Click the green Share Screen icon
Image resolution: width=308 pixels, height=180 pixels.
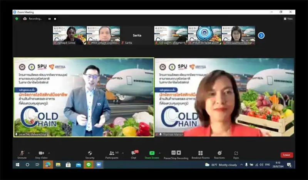[152, 154]
